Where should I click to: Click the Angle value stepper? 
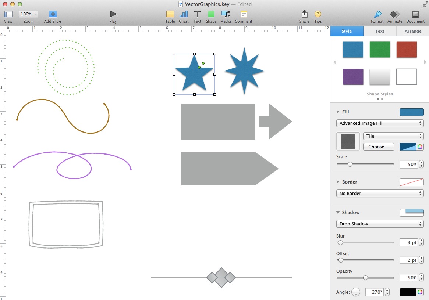387,292
